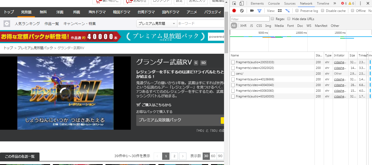Click the shopping cart purchase heading
The width and height of the screenshot is (372, 165).
point(154,105)
